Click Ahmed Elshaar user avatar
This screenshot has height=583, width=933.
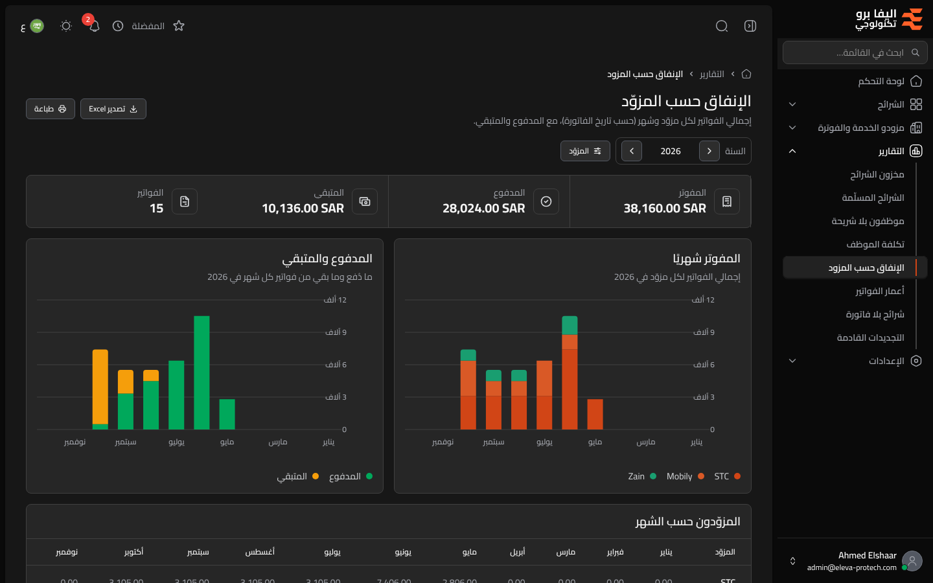(x=912, y=561)
